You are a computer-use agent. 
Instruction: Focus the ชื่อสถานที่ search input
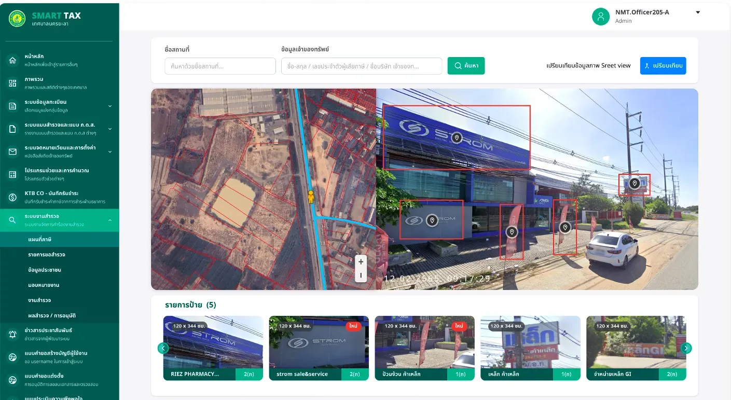(220, 66)
